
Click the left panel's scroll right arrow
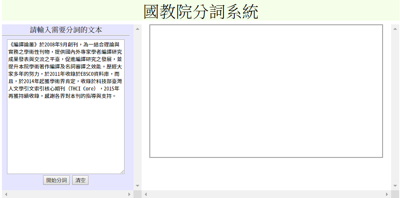click(x=130, y=194)
